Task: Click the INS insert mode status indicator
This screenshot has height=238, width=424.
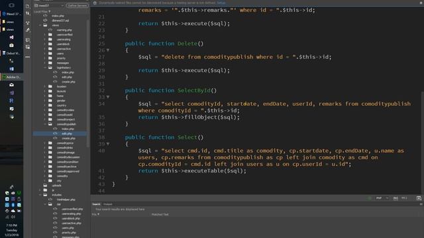Action: point(396,198)
